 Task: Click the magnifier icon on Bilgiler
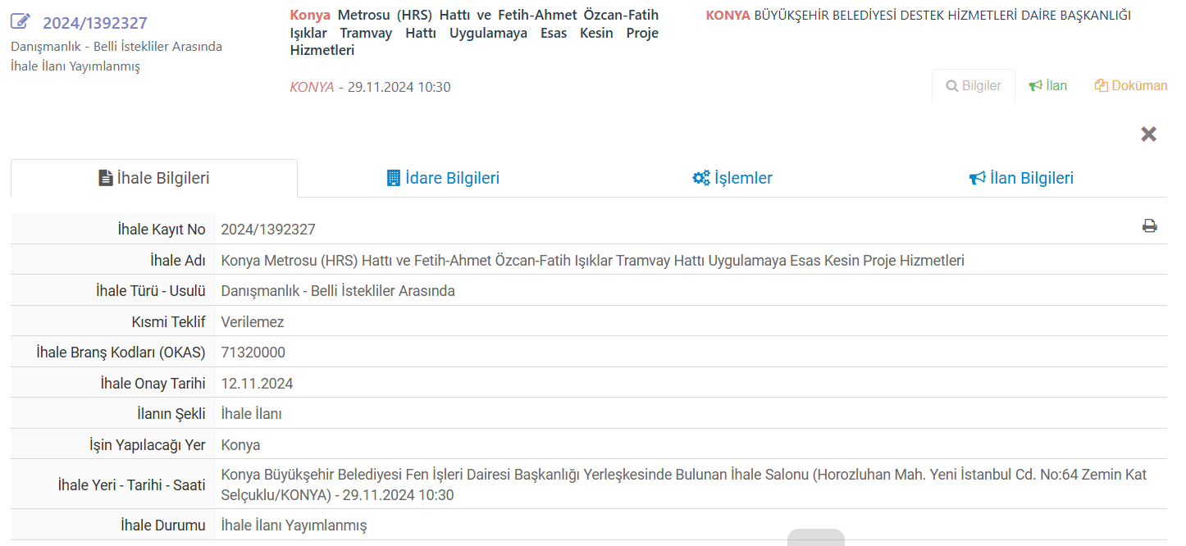[x=952, y=86]
